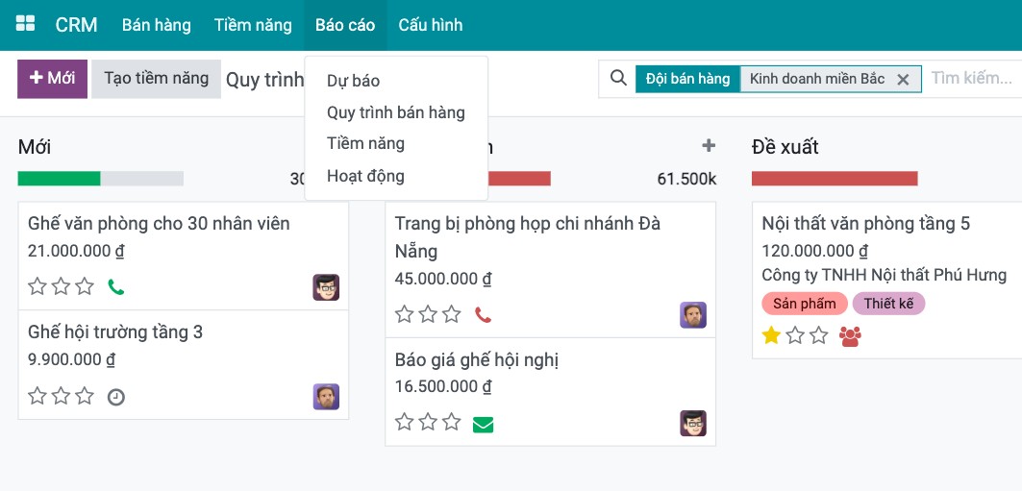
Task: Open Trang bị phòng họp chi nhánh Đà Nẵng
Action: point(528,237)
